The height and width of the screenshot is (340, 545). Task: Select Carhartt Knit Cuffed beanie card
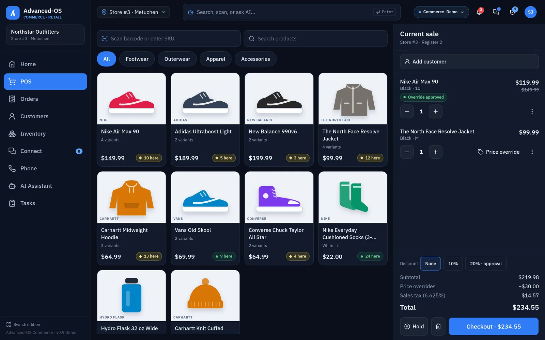click(x=205, y=302)
